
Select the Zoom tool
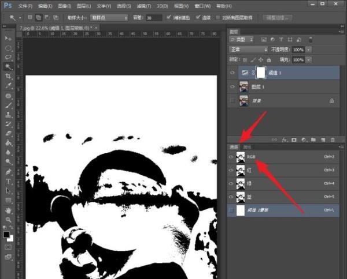tap(8, 220)
